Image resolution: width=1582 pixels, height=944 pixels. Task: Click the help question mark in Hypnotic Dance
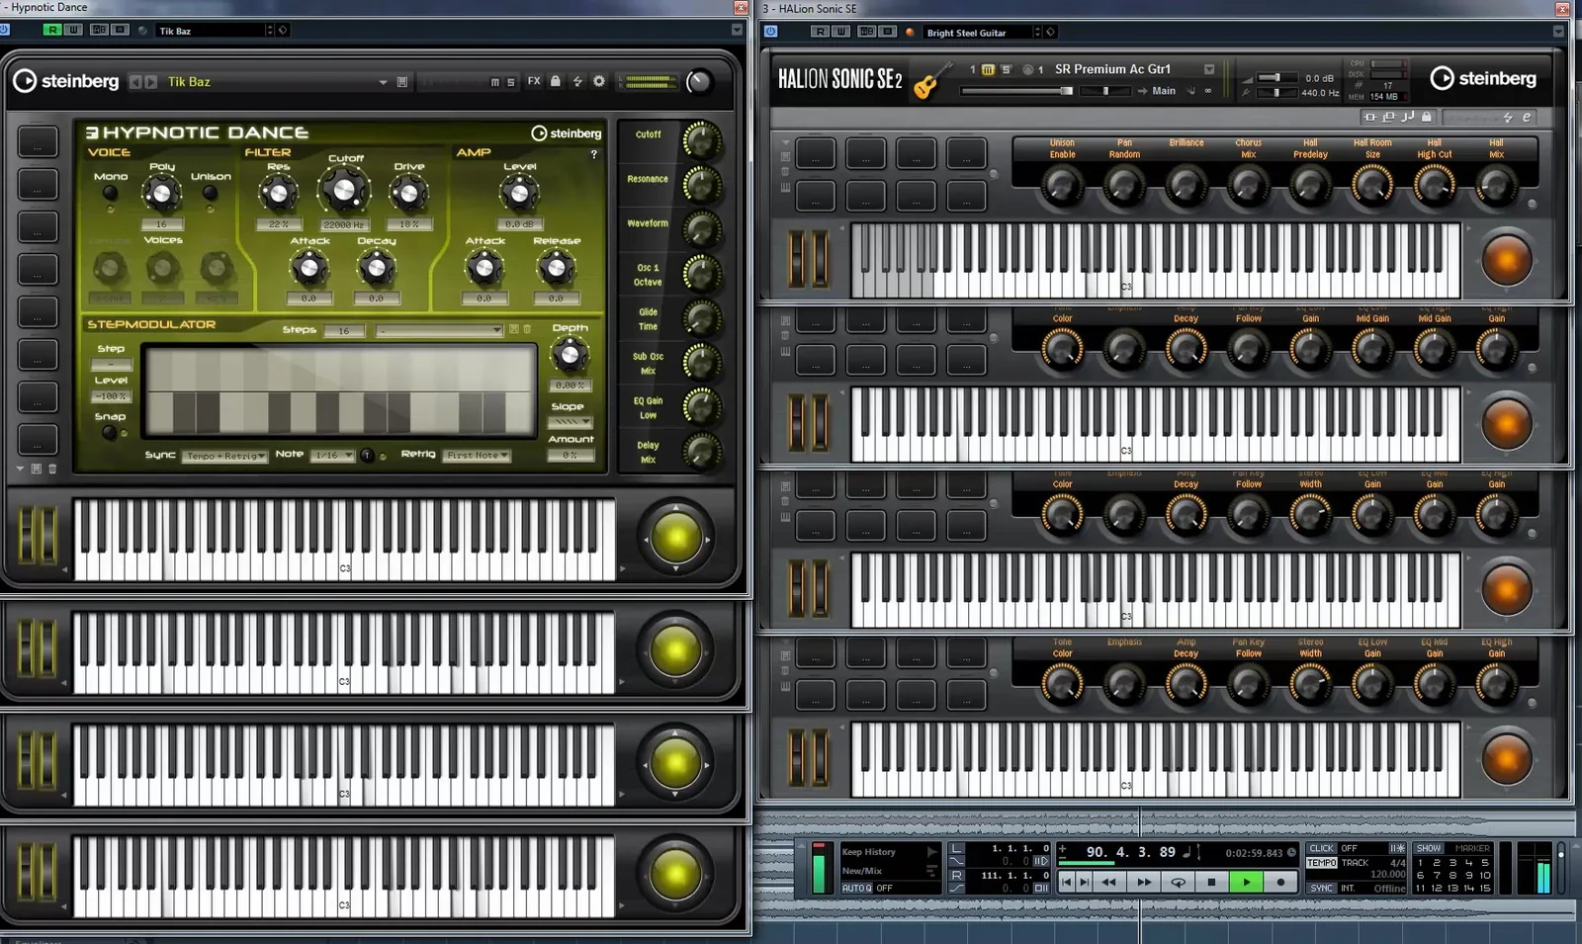point(594,154)
